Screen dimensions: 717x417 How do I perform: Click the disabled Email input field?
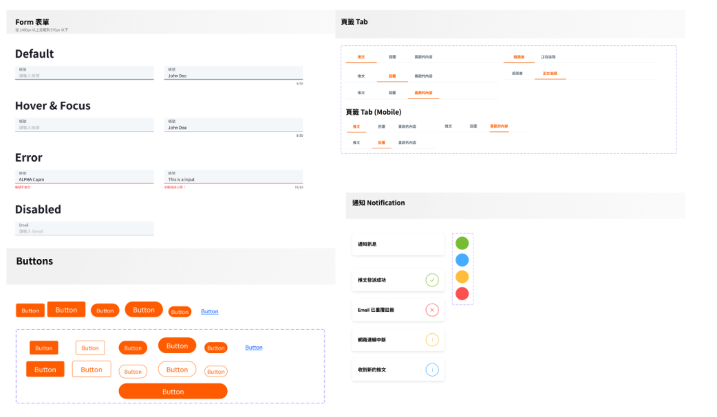tap(84, 228)
